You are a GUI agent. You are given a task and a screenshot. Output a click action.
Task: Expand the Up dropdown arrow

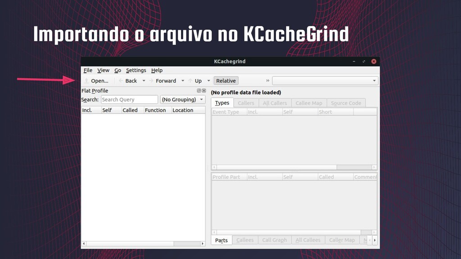208,81
